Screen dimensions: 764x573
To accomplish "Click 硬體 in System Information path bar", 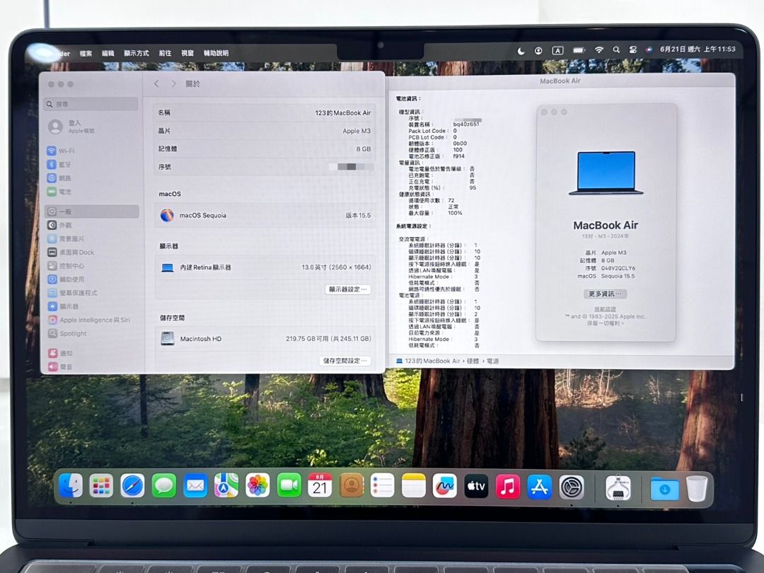I will click(473, 361).
